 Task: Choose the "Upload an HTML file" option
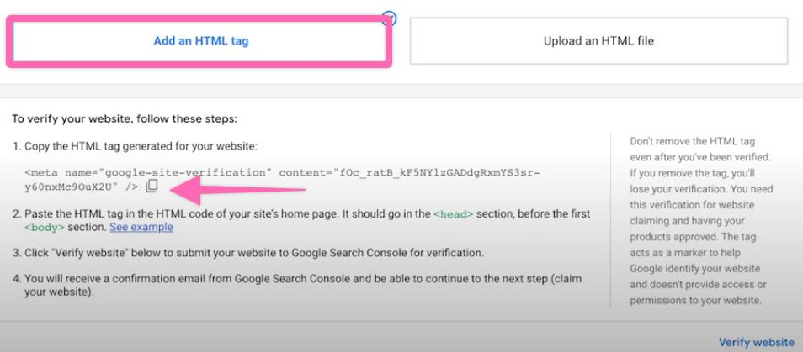click(598, 40)
